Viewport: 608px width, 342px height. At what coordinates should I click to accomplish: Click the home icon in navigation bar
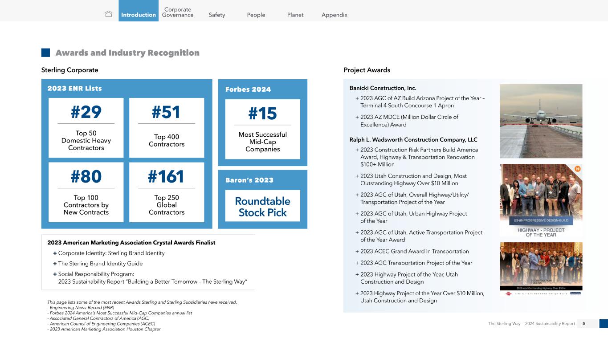click(x=108, y=14)
